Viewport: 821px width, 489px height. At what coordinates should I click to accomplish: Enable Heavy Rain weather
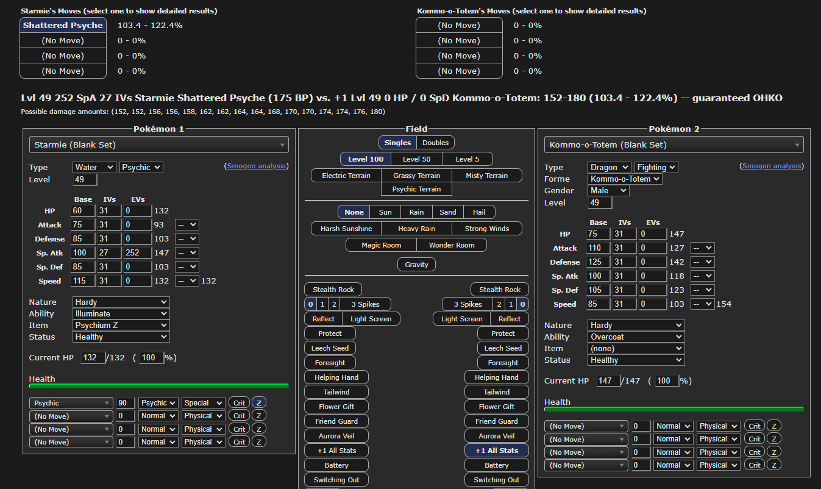pos(416,229)
